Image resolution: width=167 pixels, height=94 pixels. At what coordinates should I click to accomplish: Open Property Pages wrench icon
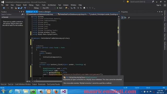click(129, 18)
